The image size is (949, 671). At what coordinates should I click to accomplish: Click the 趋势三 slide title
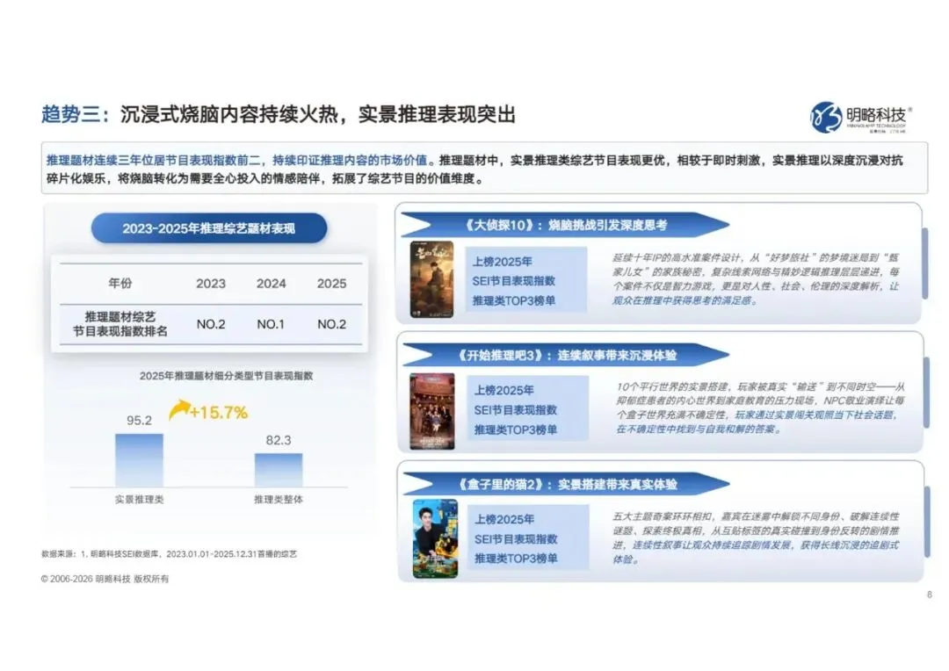pos(279,114)
